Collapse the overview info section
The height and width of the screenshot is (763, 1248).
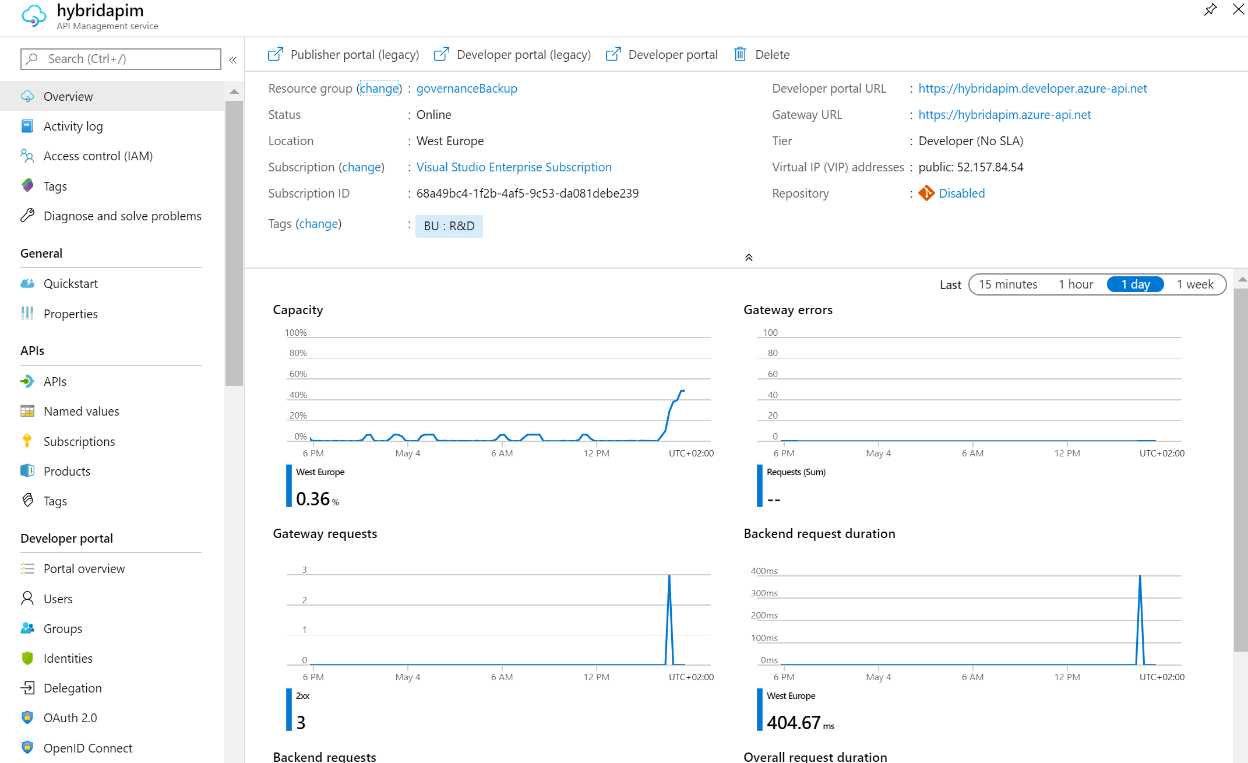click(749, 258)
